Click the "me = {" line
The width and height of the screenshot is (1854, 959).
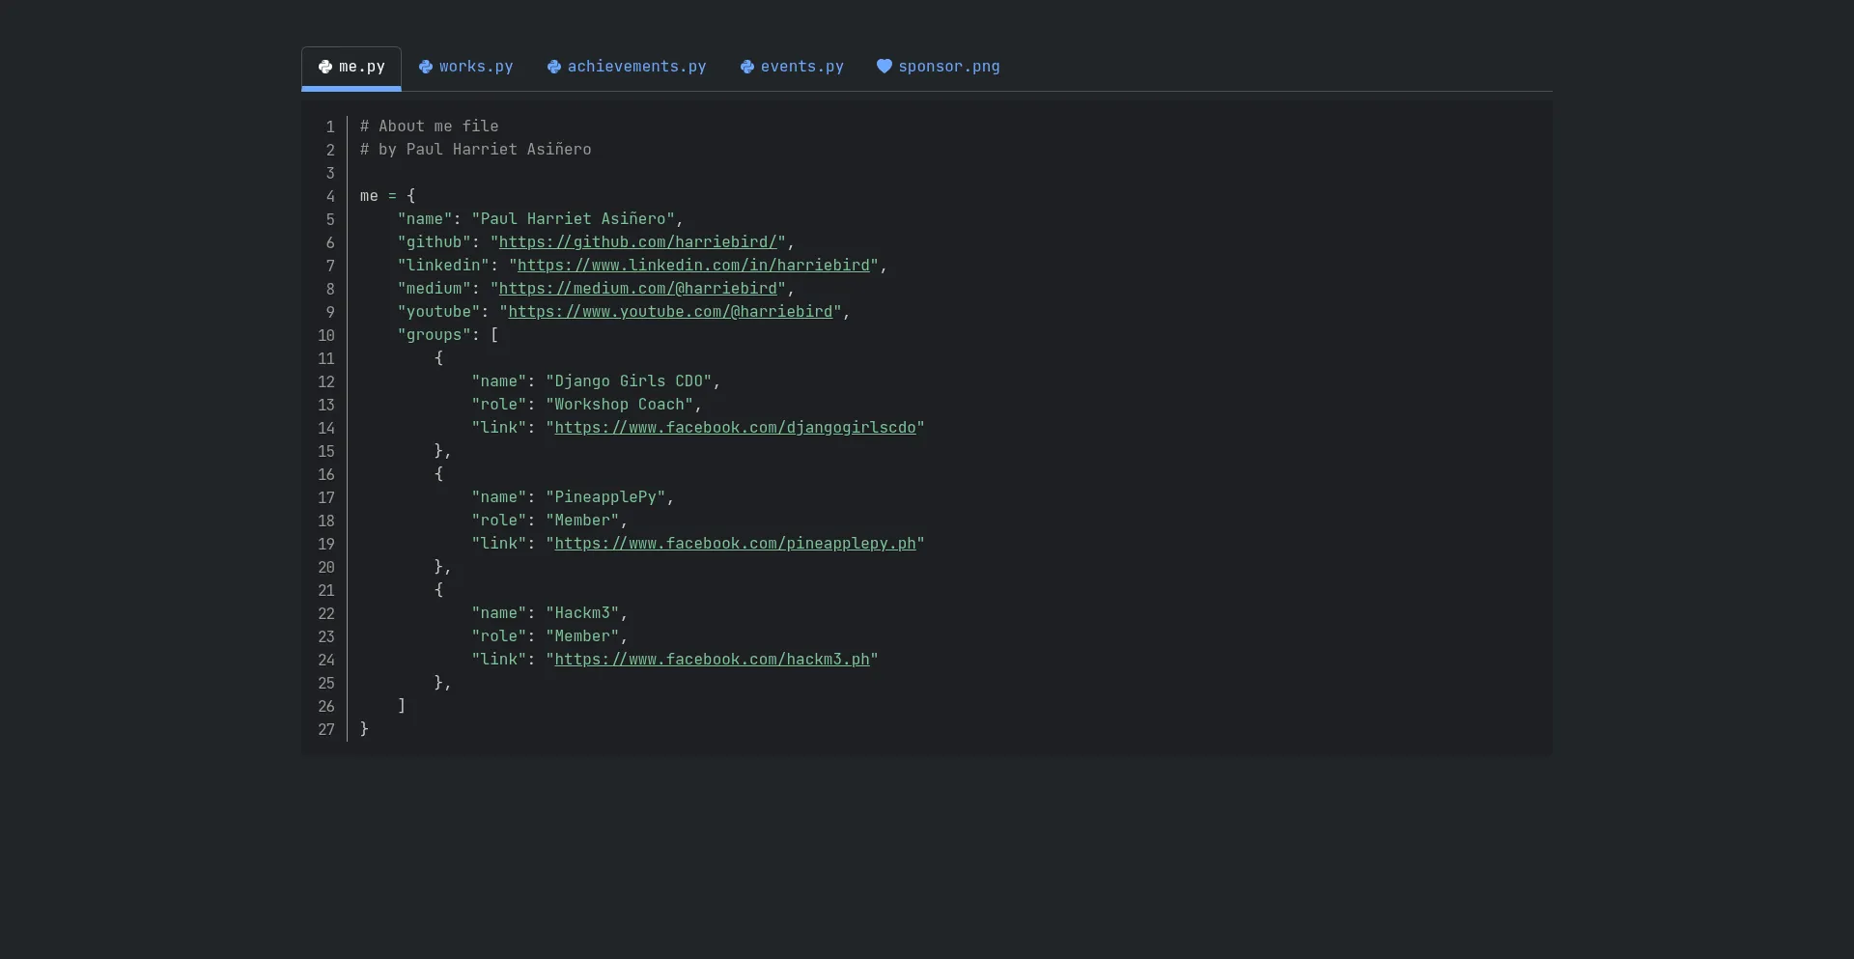[x=388, y=196]
